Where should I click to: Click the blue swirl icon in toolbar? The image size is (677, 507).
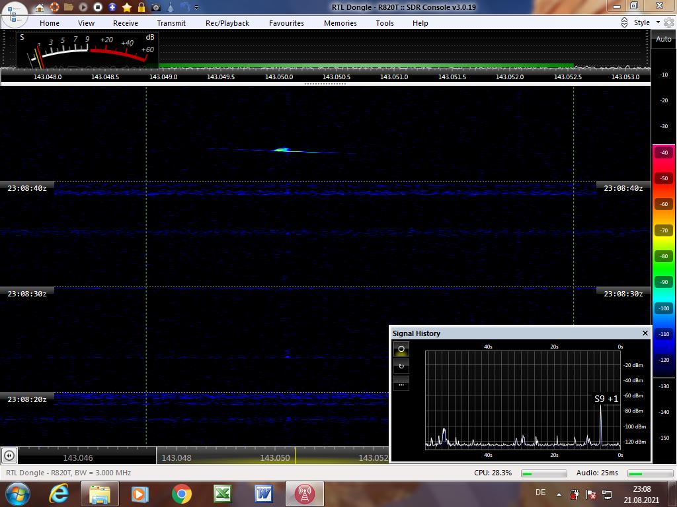click(185, 7)
